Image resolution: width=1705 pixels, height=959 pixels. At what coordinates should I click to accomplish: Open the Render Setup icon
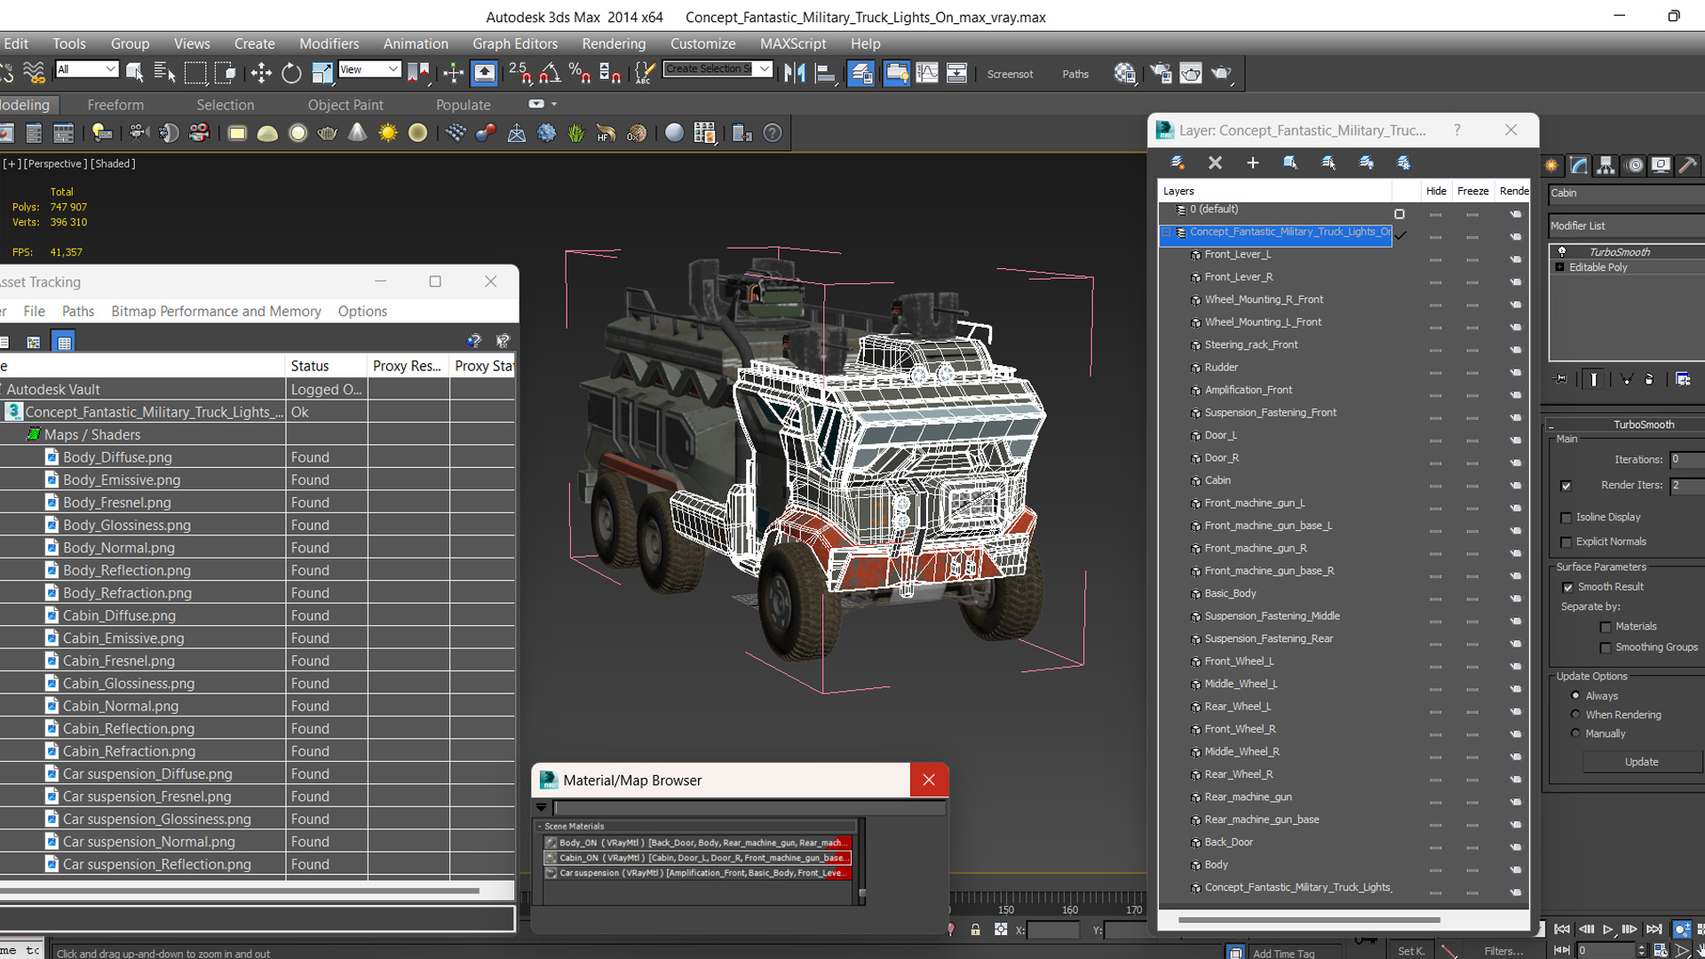(1161, 74)
